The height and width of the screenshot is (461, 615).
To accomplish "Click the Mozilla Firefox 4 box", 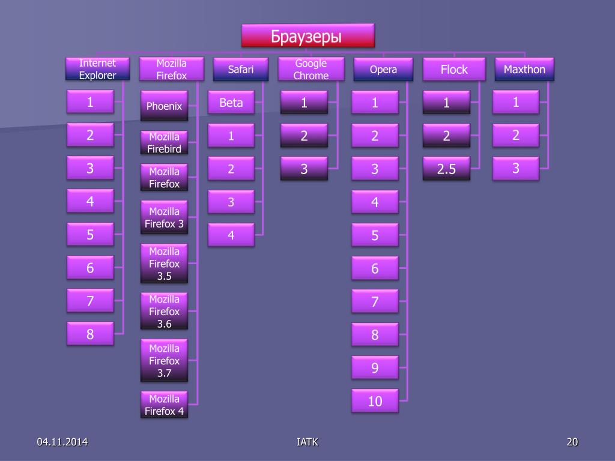I will [x=164, y=405].
